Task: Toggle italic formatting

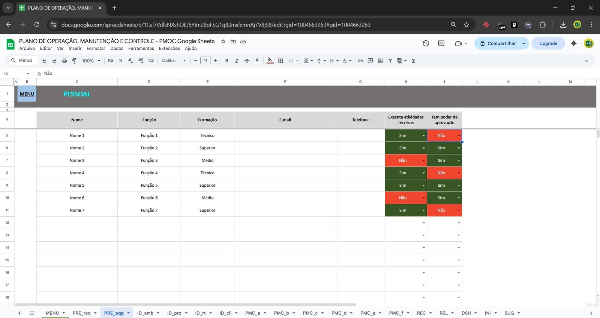Action: click(x=237, y=61)
